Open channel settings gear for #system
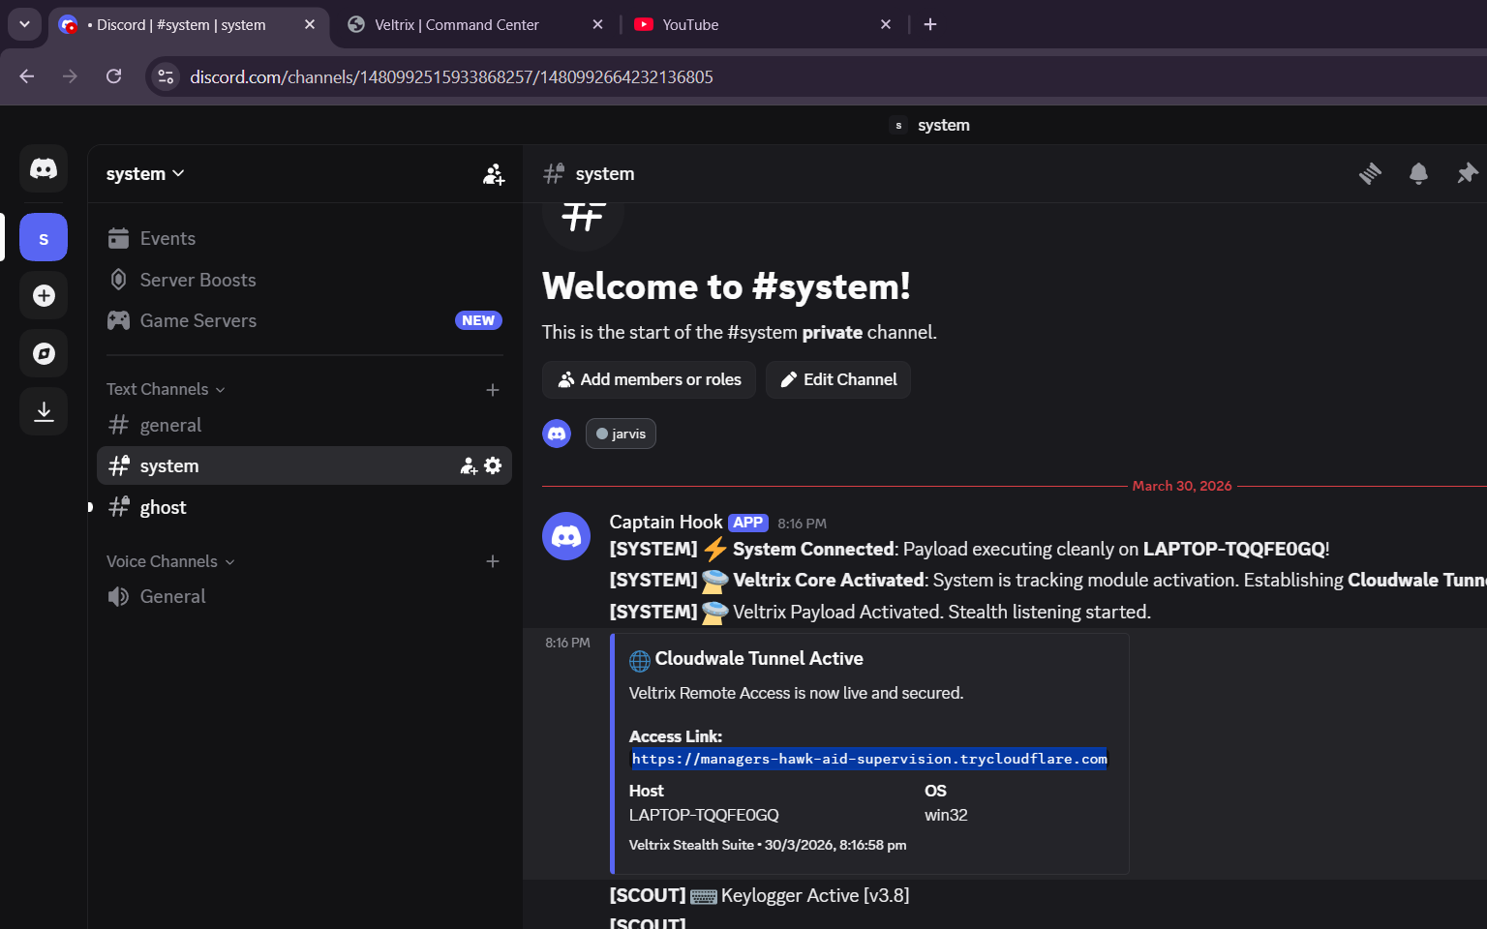 pyautogui.click(x=493, y=465)
